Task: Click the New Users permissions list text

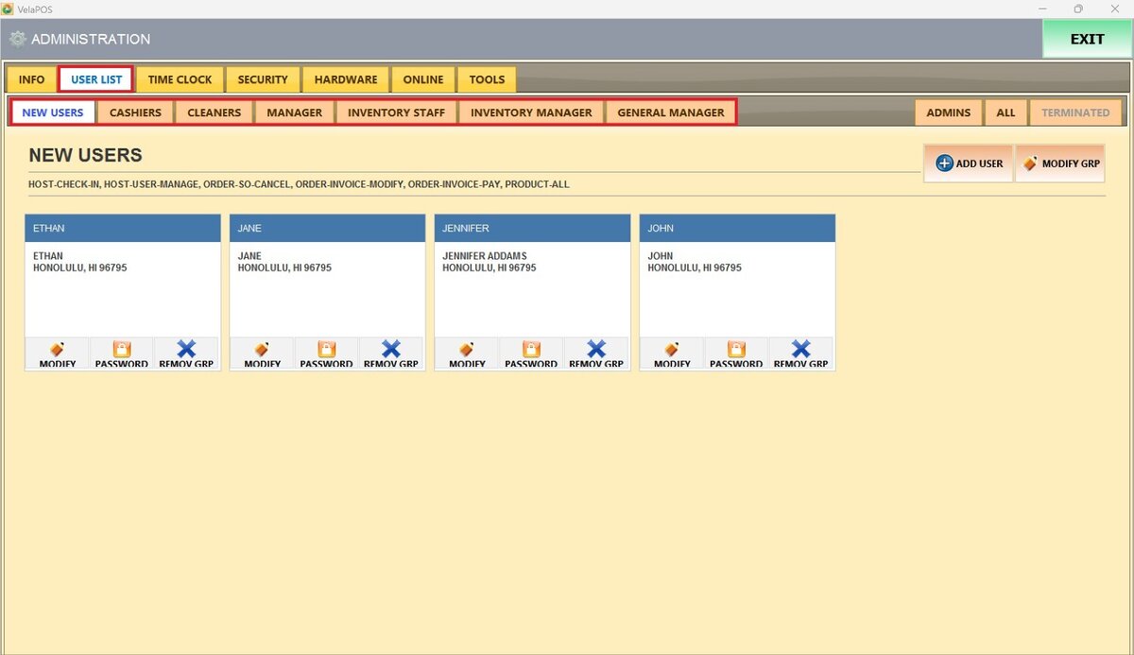Action: (x=300, y=184)
